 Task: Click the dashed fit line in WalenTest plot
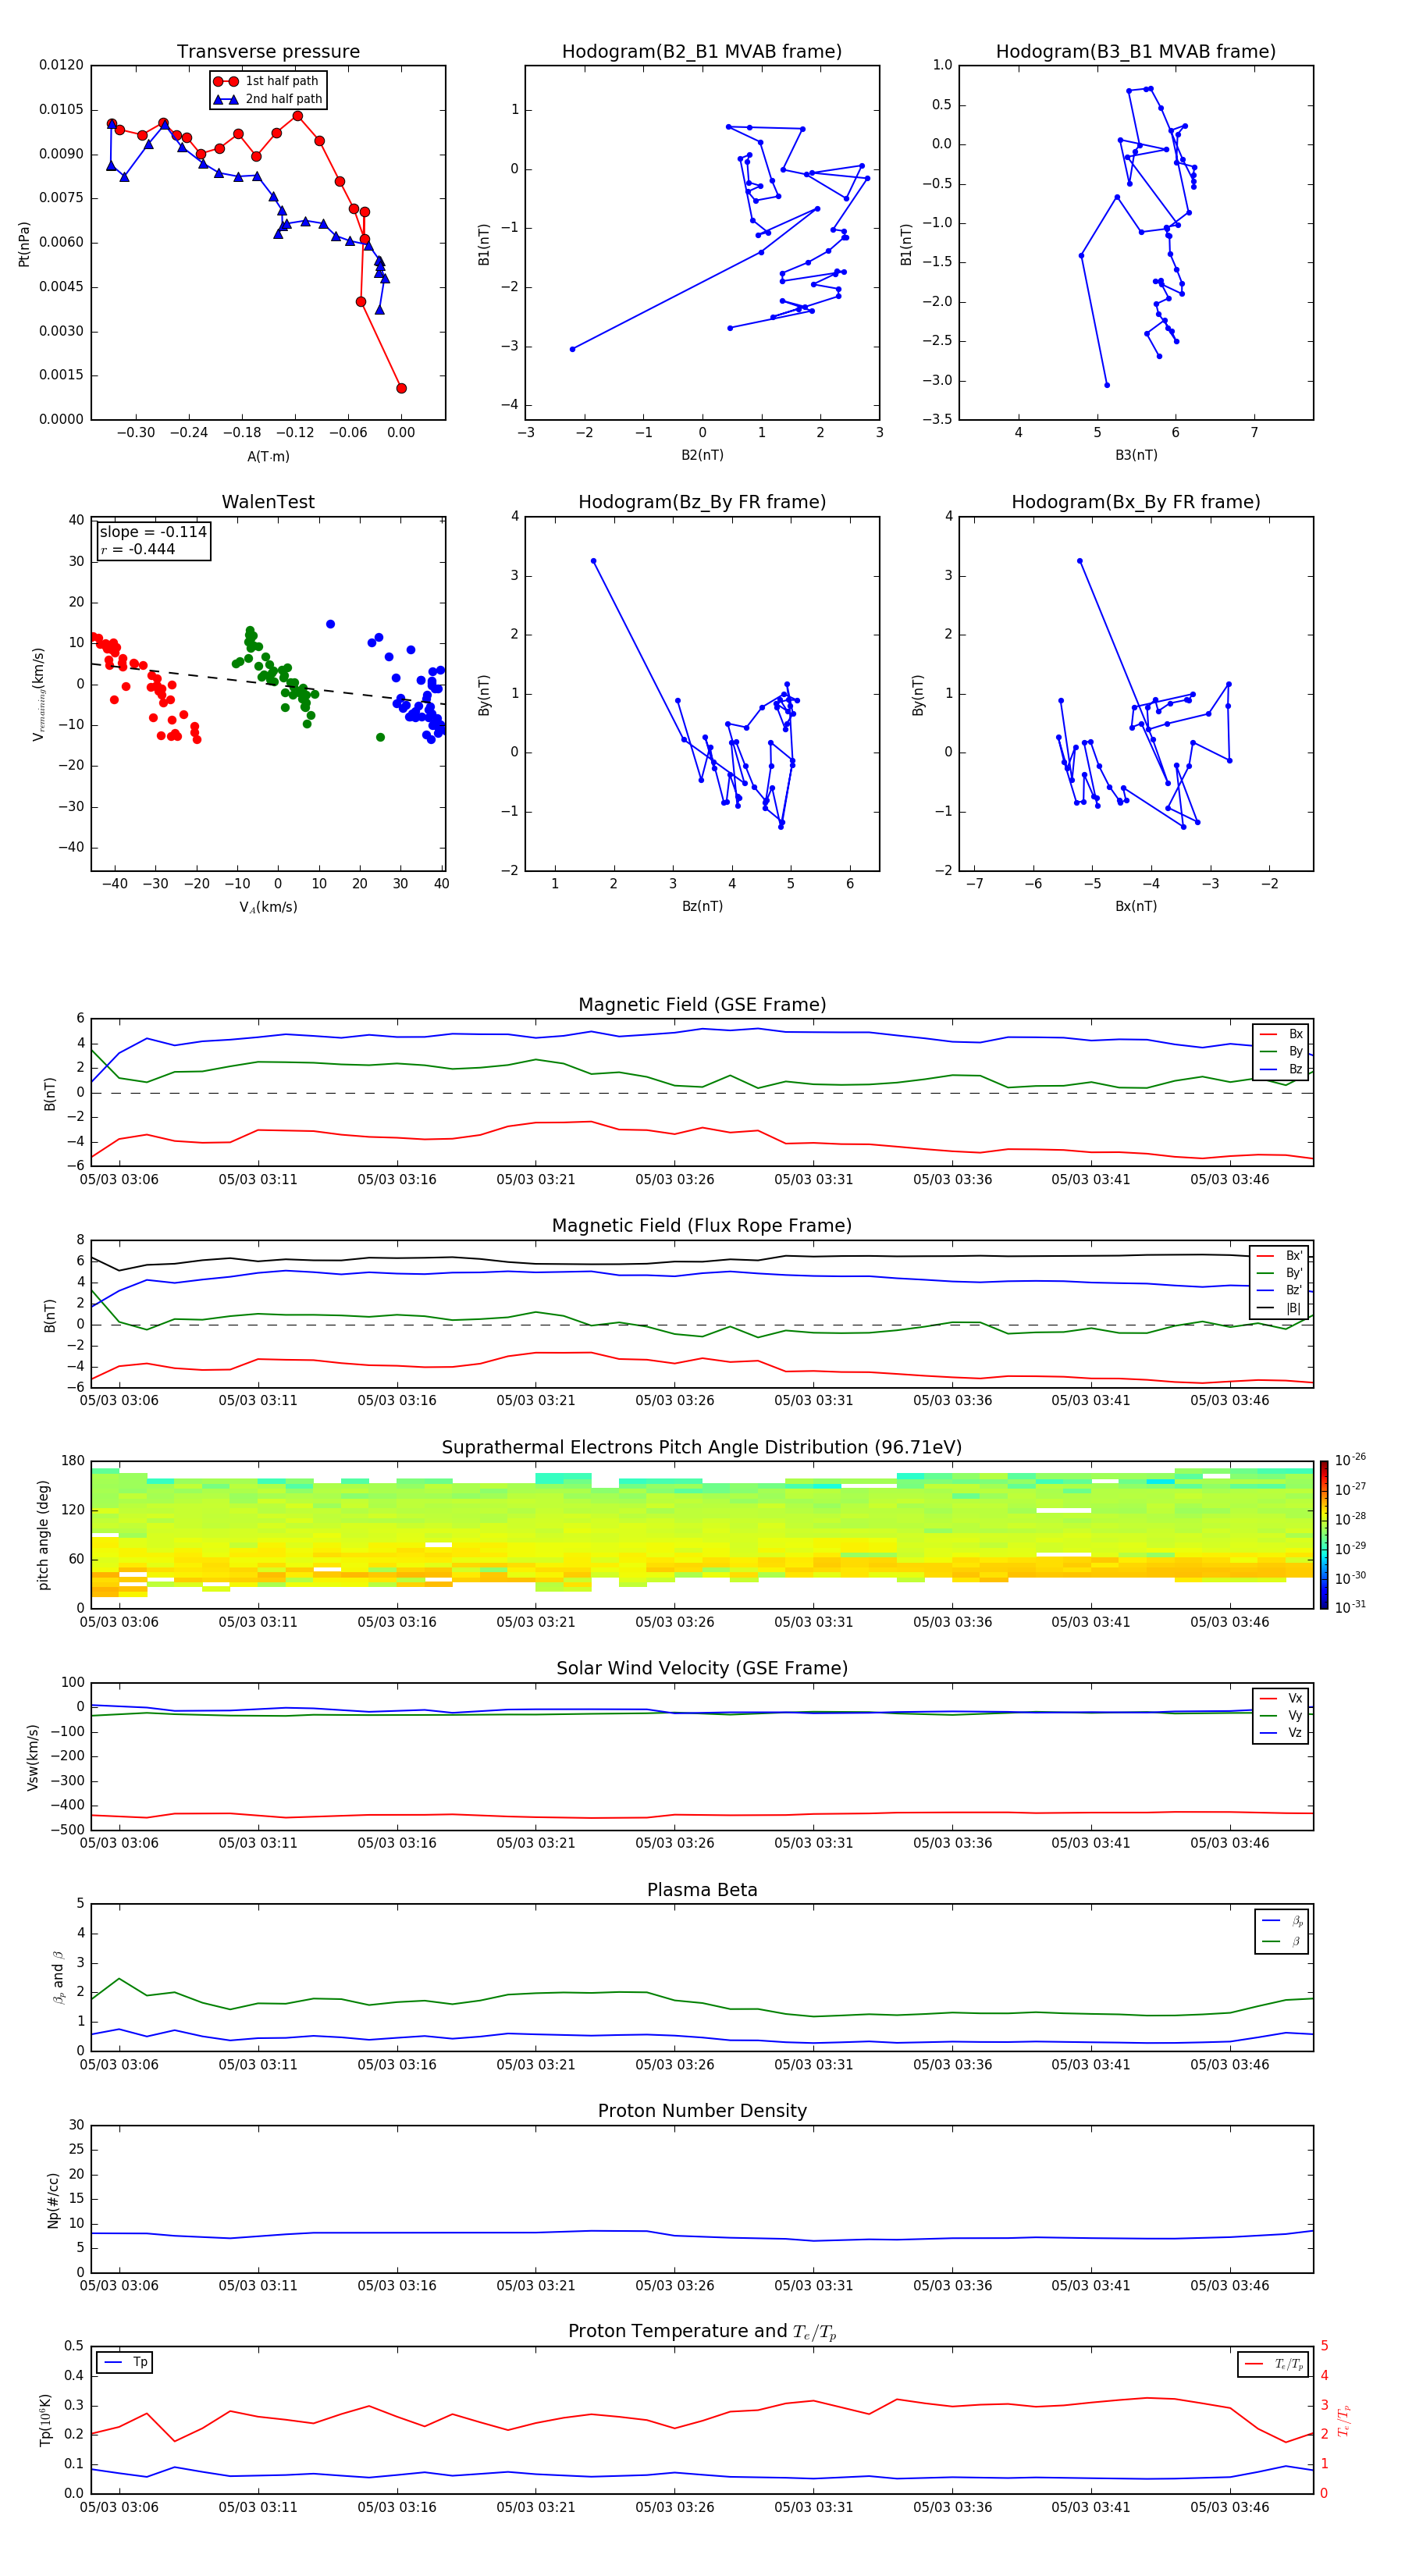pyautogui.click(x=268, y=683)
